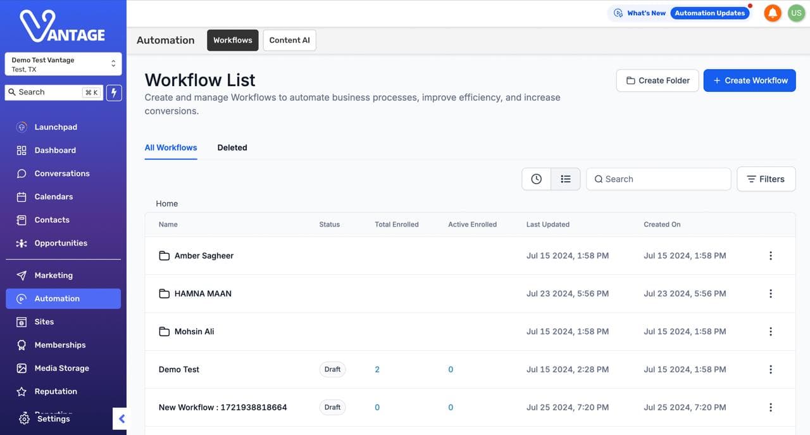Click the What's New link
This screenshot has width=810, height=435.
click(646, 13)
